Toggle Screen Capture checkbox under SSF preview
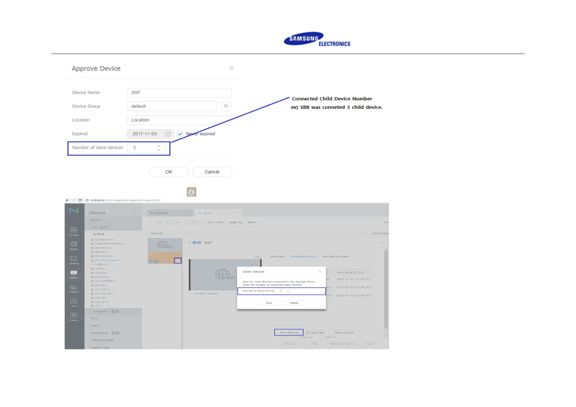 click(191, 293)
